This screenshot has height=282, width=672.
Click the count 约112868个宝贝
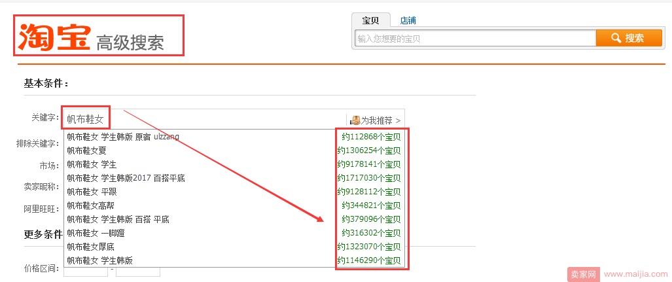371,137
